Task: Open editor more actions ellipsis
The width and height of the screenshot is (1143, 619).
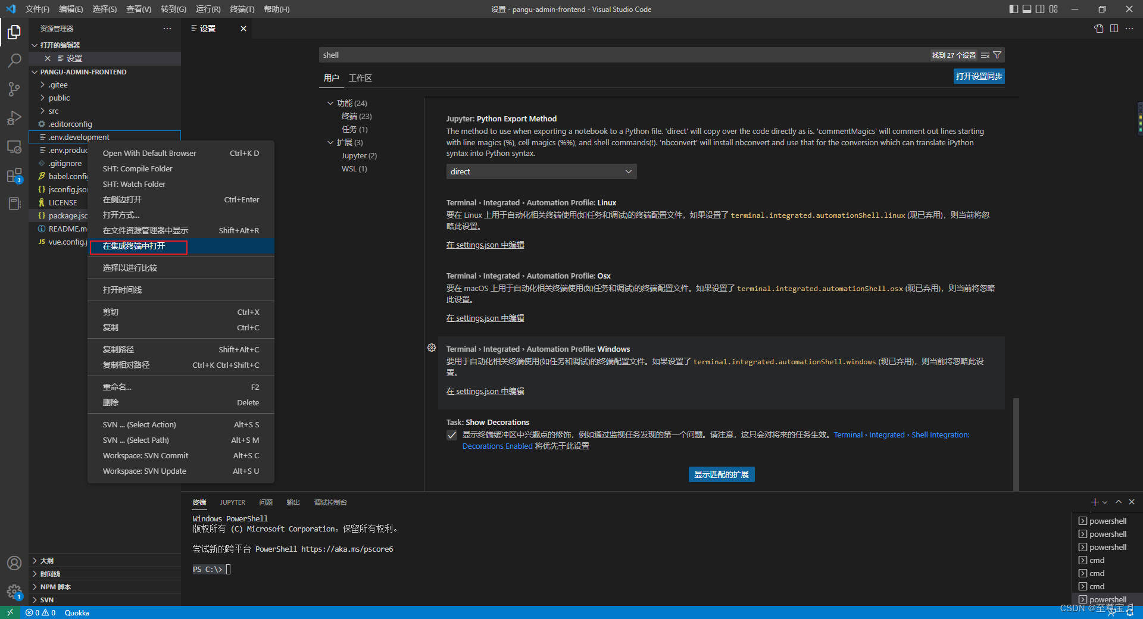Action: [x=1129, y=29]
